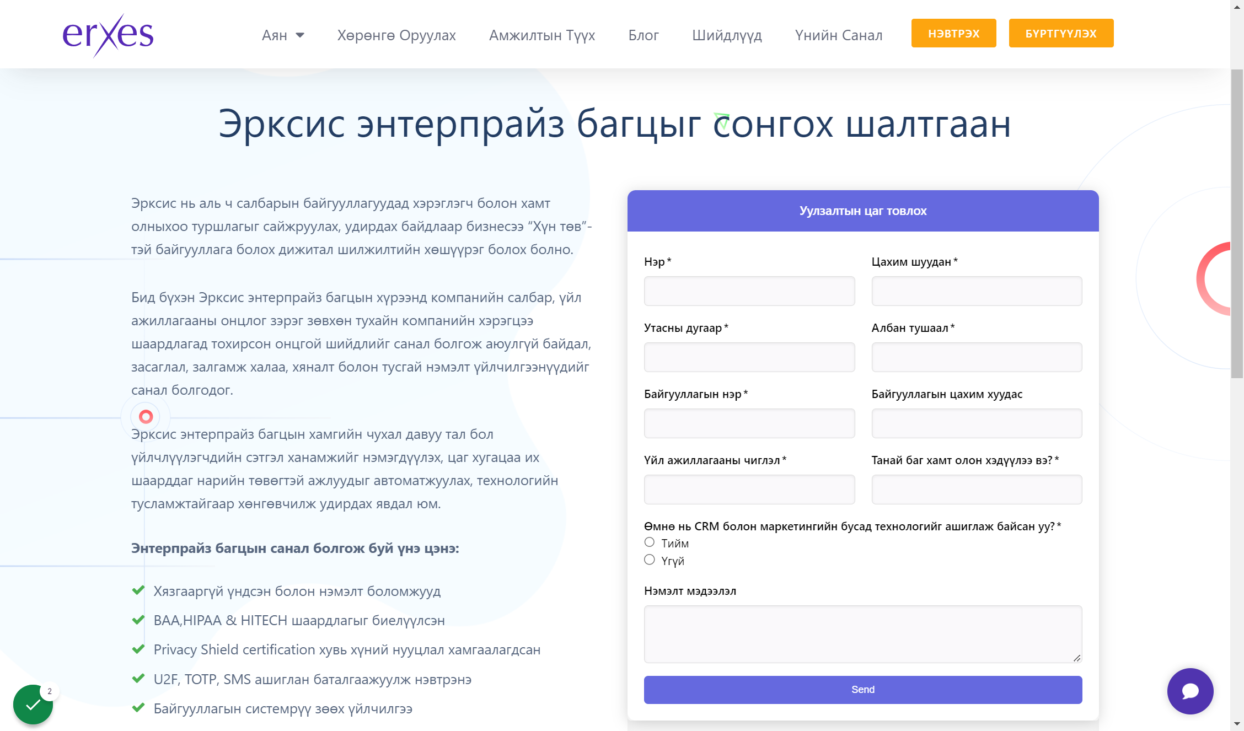
Task: Click the Privacy Shield certification line
Action: [347, 650]
